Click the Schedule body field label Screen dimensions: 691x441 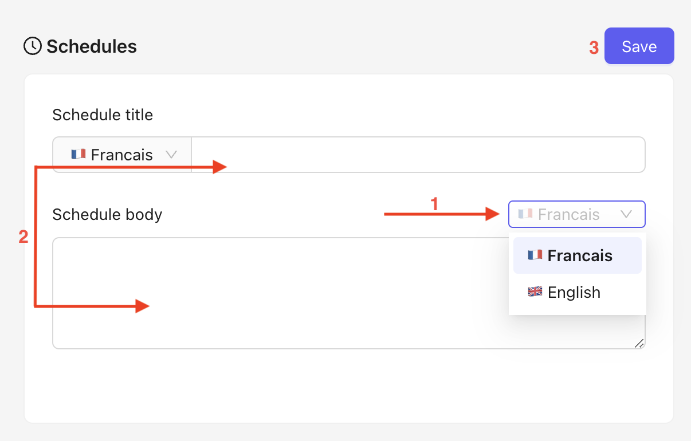pos(107,214)
